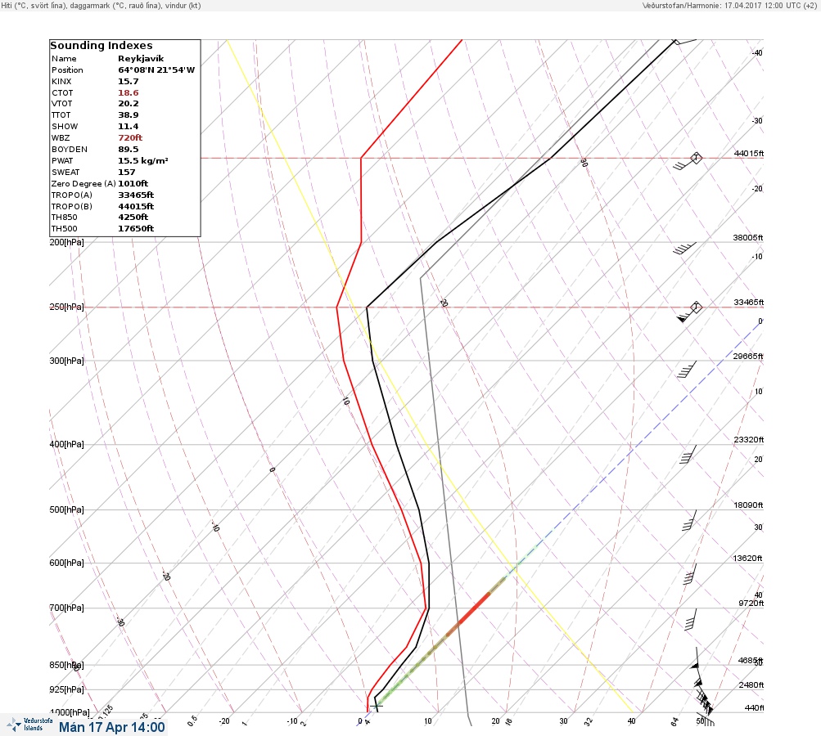The width and height of the screenshot is (821, 736).
Task: Click the '38005ft' height label on right axis
Action: tap(747, 237)
